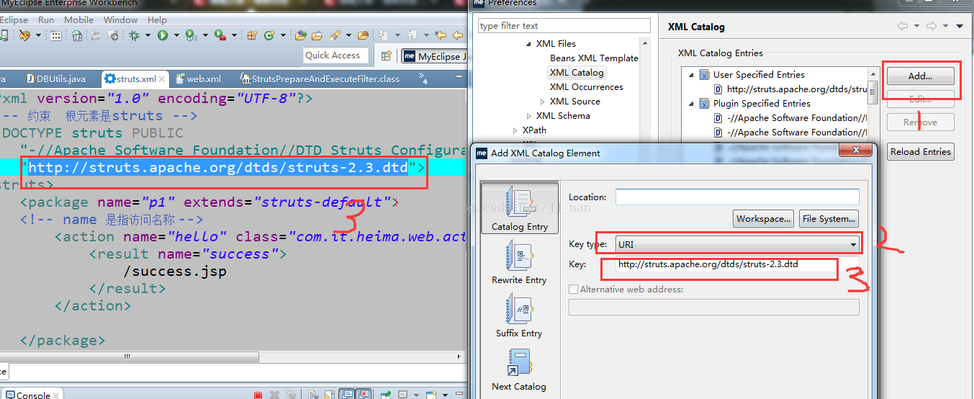This screenshot has height=399, width=974.
Task: Click the green Run play icon
Action: pos(163,35)
